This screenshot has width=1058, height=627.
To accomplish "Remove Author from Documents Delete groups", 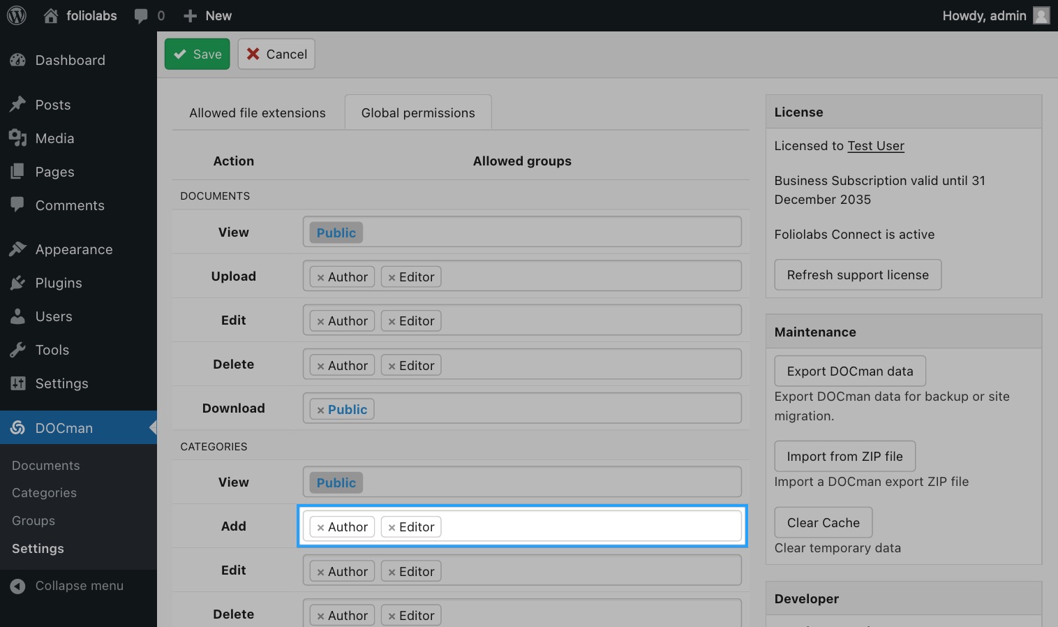I will pyautogui.click(x=320, y=366).
